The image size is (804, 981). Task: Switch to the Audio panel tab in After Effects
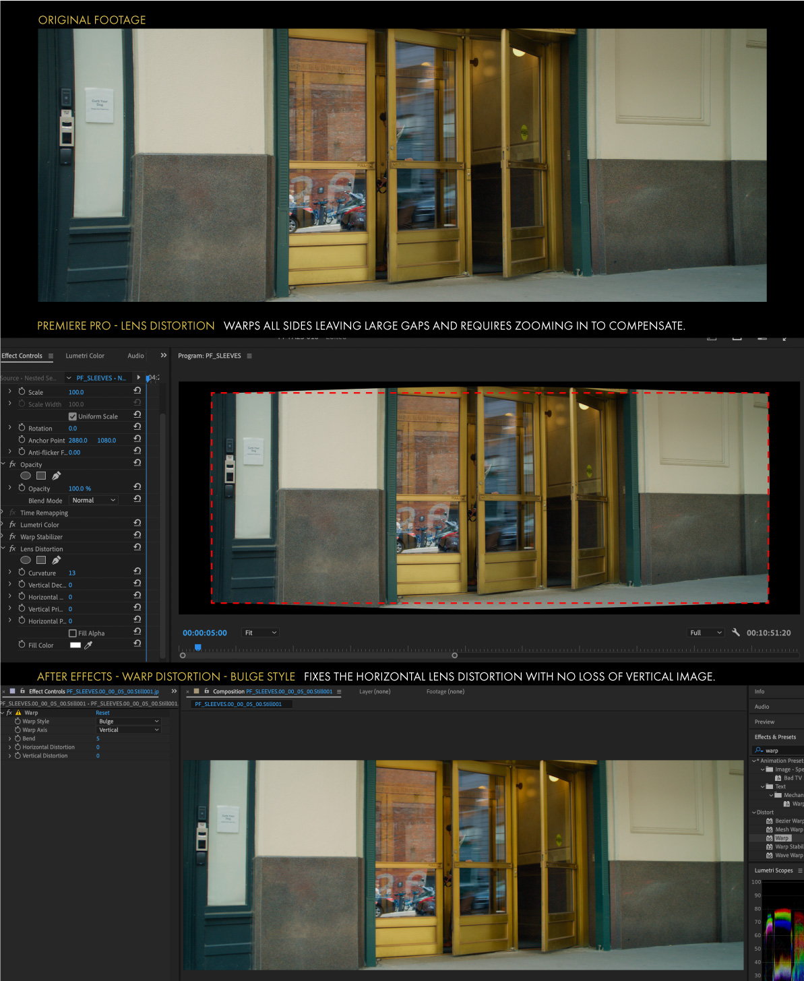tap(762, 706)
